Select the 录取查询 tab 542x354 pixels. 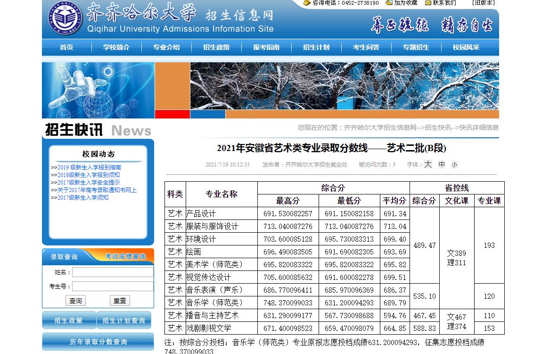(64, 257)
